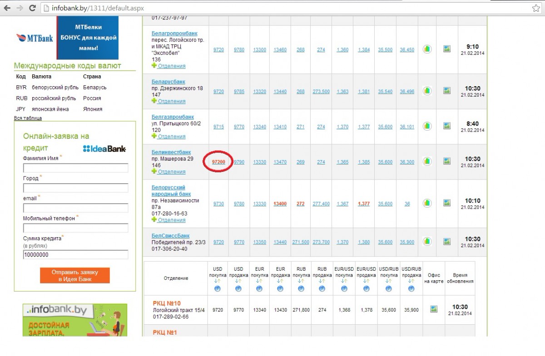The width and height of the screenshot is (545, 356).
Task: Click 9785 USD rate in Беларусбанк row
Action: tap(239, 92)
